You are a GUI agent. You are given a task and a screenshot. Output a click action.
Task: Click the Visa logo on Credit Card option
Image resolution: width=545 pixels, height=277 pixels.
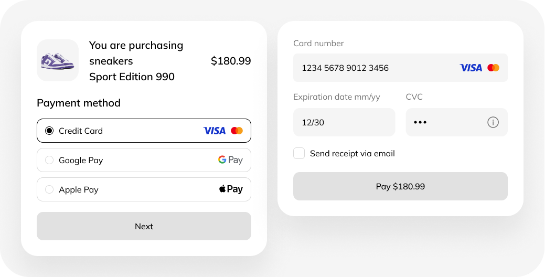click(x=214, y=131)
